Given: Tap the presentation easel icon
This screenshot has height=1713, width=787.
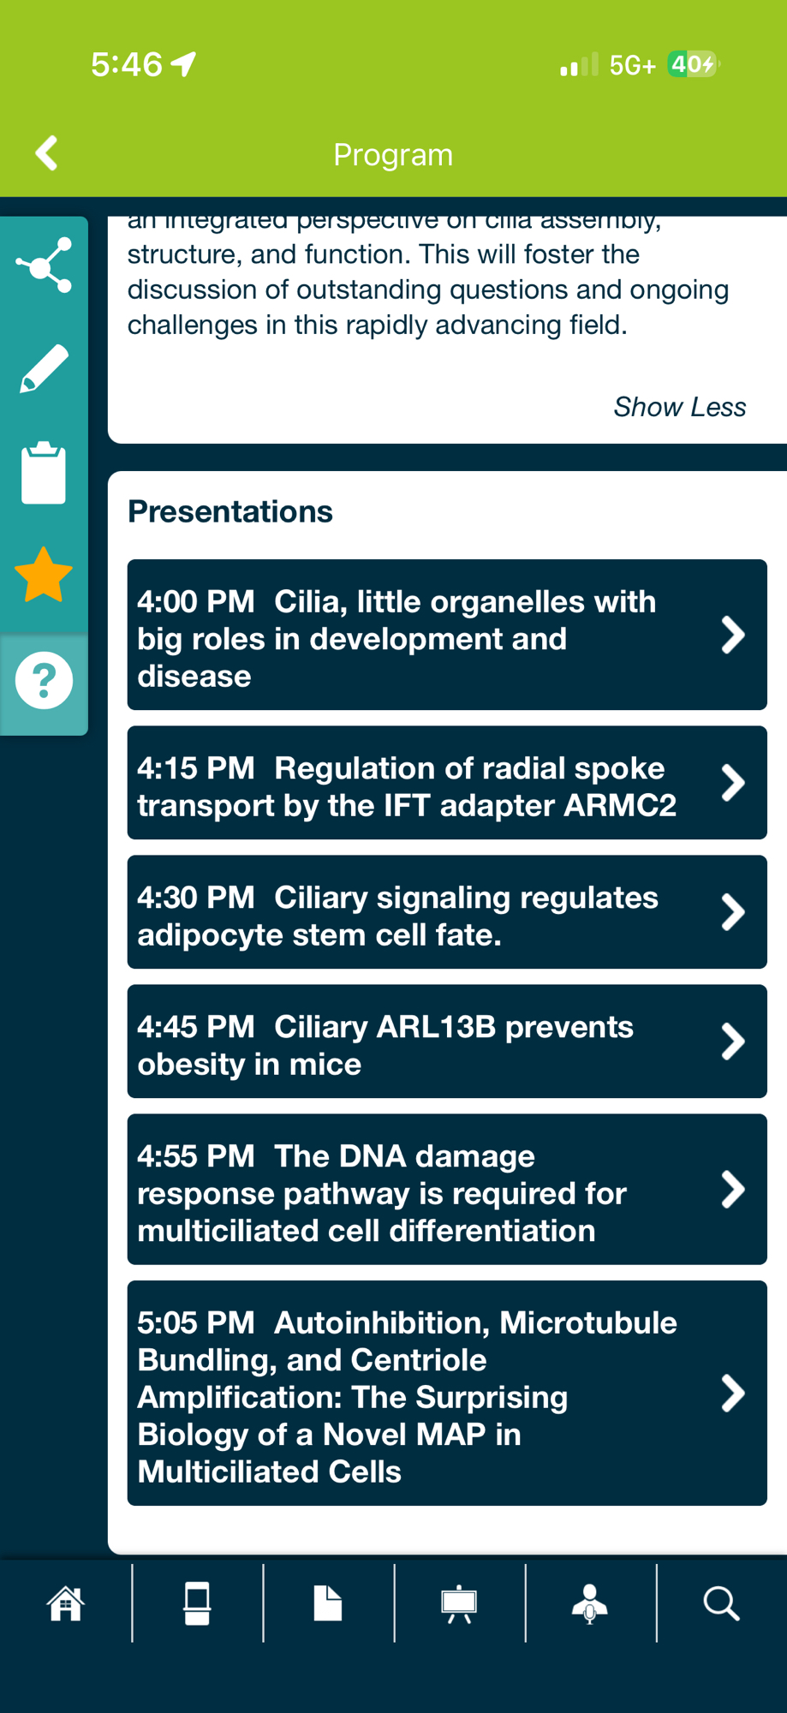Looking at the screenshot, I should point(459,1603).
